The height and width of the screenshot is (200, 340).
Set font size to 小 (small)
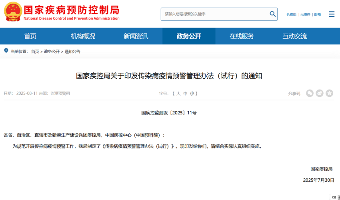(192, 93)
